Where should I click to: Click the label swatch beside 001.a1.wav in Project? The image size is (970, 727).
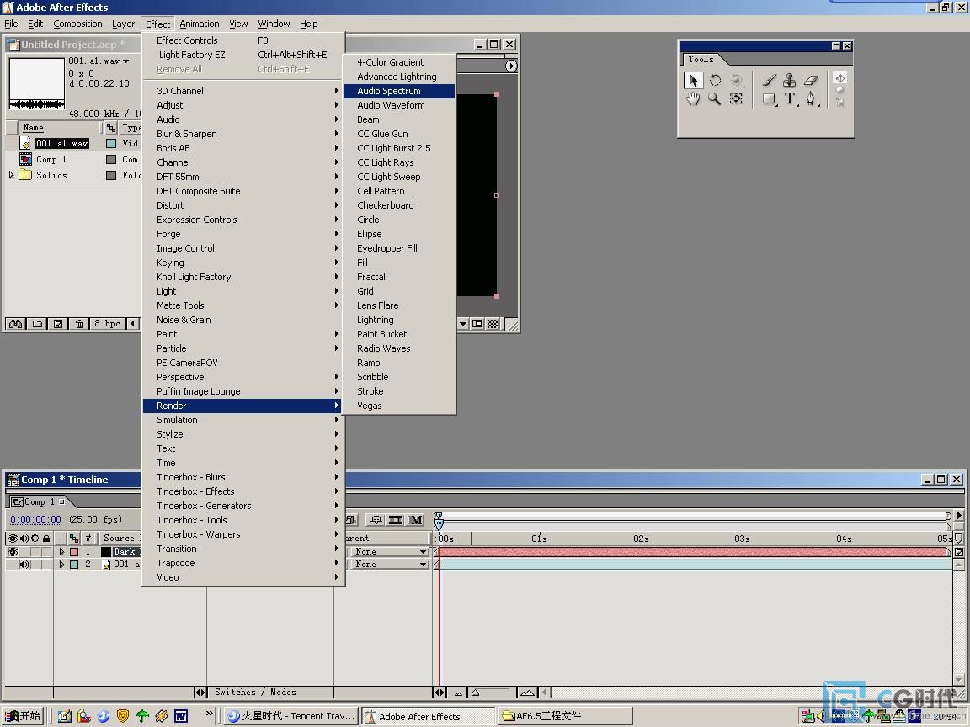pos(111,143)
